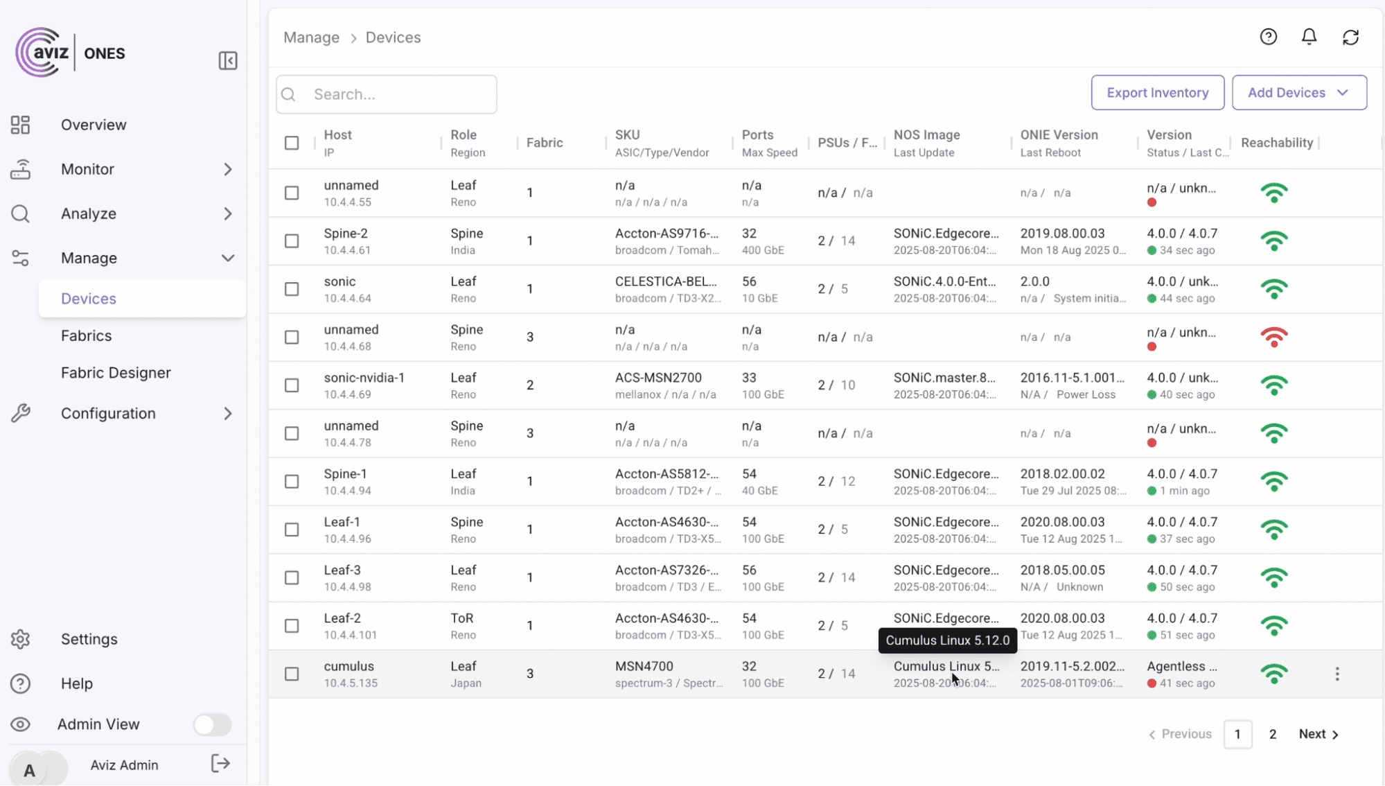Navigate to the Fabrics menu entry

(x=86, y=335)
